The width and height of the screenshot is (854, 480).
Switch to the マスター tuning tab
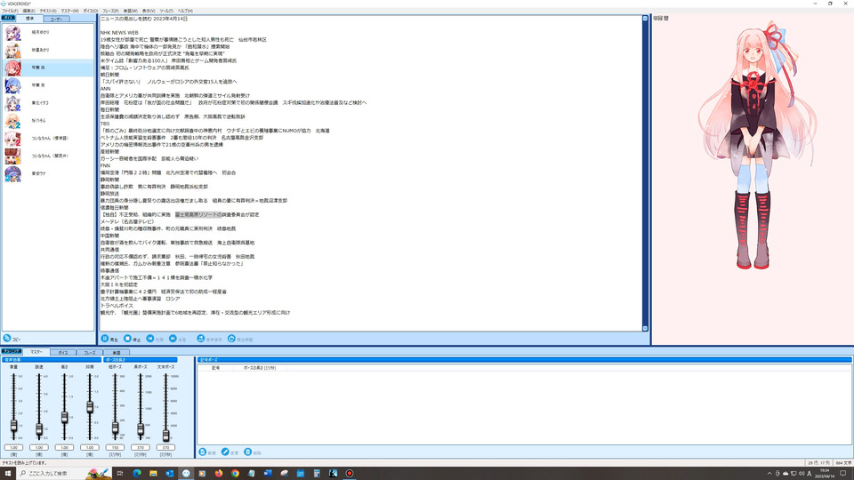[x=36, y=352]
